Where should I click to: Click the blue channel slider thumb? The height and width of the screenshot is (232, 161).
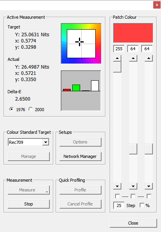point(149,149)
